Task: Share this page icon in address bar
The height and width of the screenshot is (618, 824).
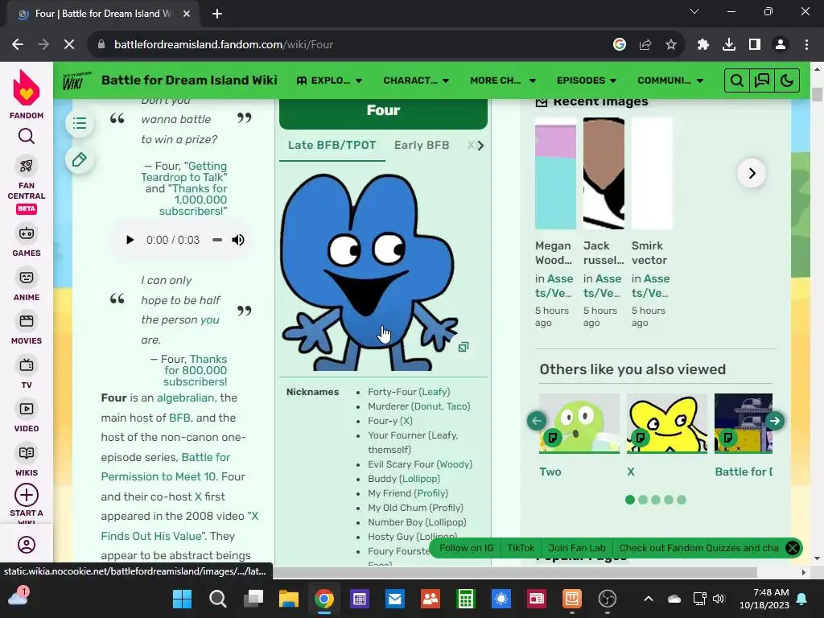Action: coord(645,44)
